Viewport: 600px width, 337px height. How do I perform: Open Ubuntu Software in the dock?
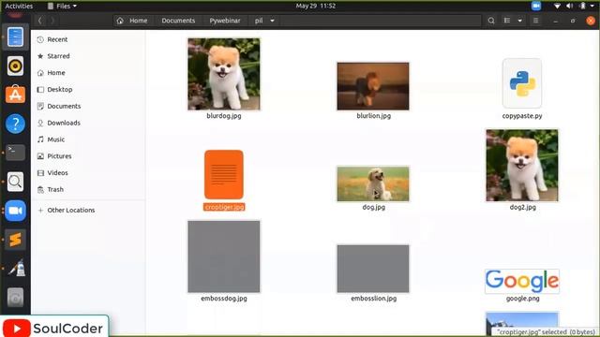pos(15,95)
